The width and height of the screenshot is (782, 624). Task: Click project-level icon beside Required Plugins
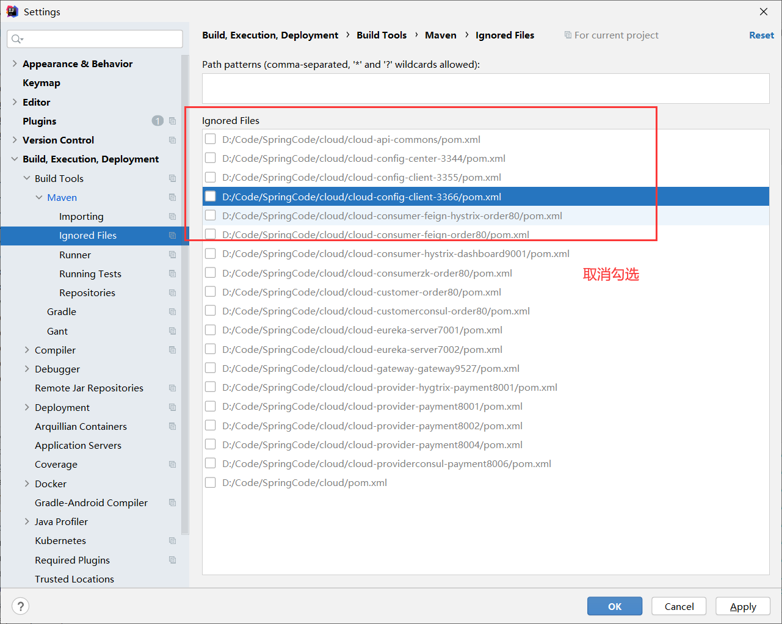[x=172, y=560]
